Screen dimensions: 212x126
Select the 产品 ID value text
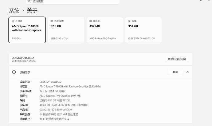click(56, 110)
